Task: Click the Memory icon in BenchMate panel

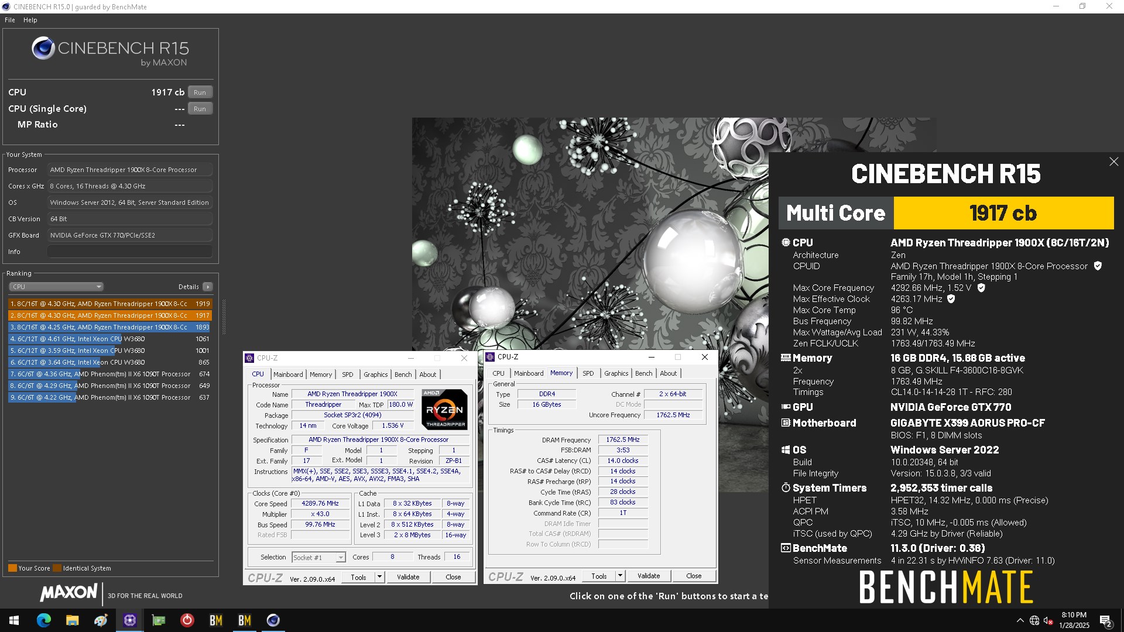Action: click(x=786, y=358)
